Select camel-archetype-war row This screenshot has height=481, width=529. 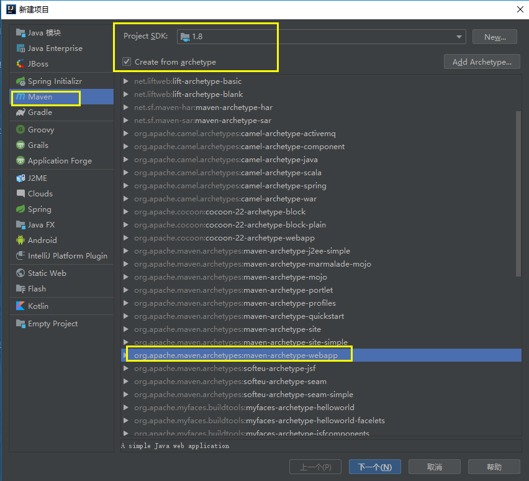(321, 199)
